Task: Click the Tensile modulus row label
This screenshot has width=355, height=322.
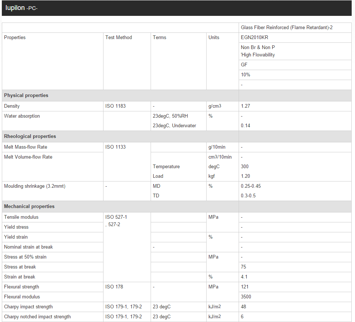Action: pyautogui.click(x=21, y=217)
